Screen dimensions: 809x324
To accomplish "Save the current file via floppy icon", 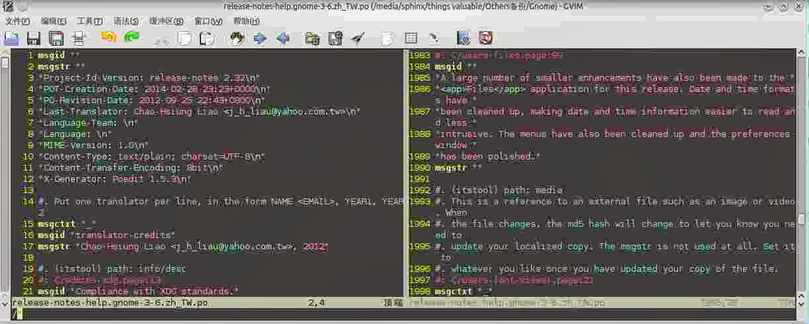I will coord(34,38).
